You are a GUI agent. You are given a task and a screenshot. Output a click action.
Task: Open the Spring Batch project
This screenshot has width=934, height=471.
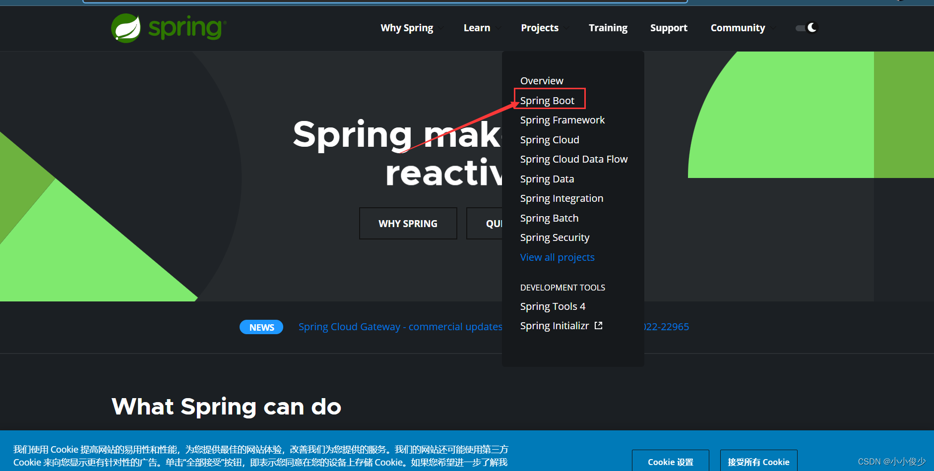549,218
